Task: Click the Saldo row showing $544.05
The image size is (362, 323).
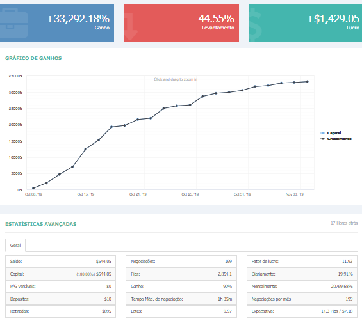Action: 60,262
